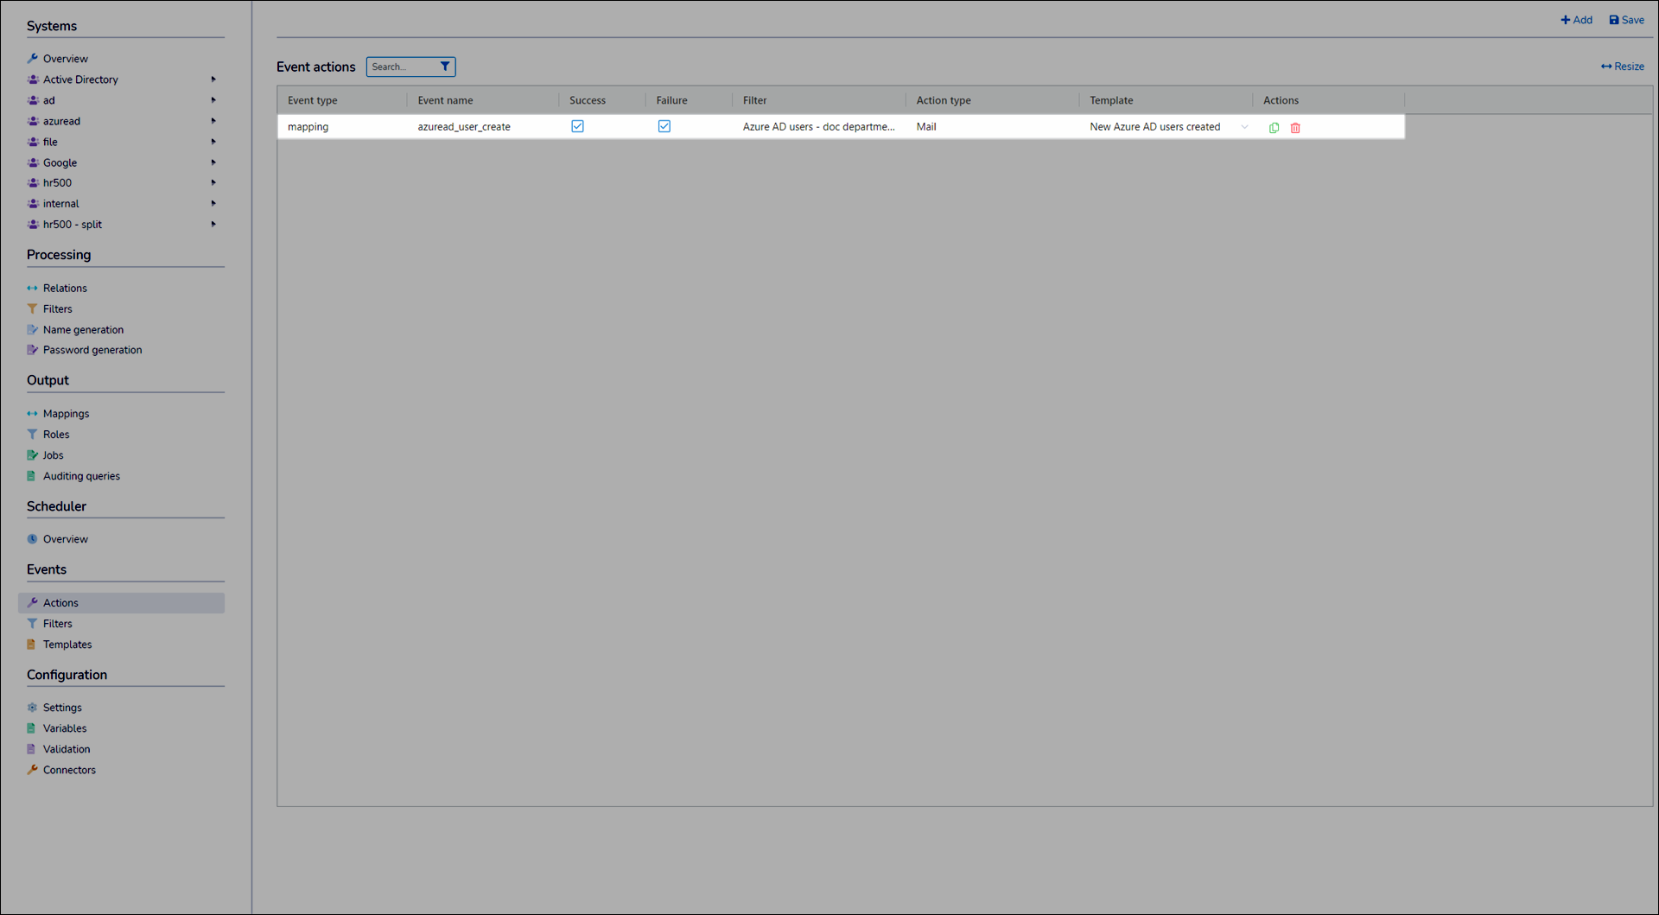The image size is (1659, 915).
Task: Open the Template dropdown arrow
Action: [1244, 127]
